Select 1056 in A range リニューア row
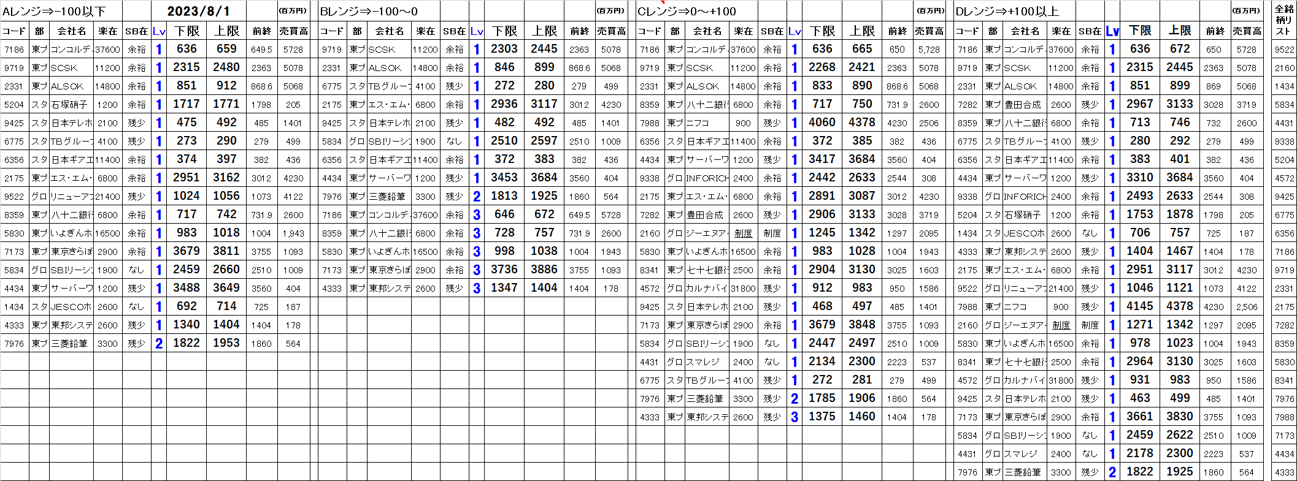Image resolution: width=1297 pixels, height=481 pixels. [x=226, y=196]
